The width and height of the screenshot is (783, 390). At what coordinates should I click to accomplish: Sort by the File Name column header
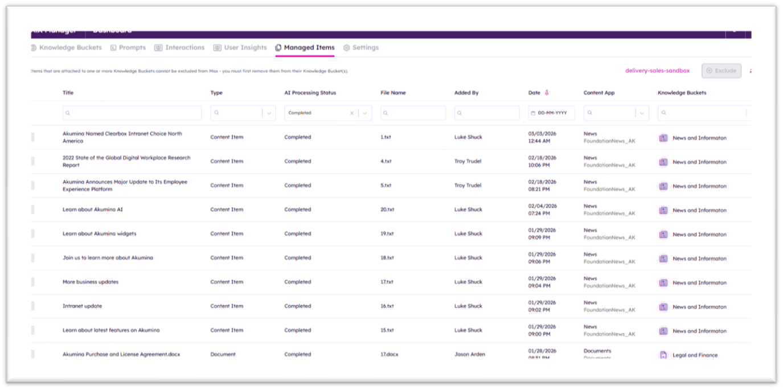point(393,92)
